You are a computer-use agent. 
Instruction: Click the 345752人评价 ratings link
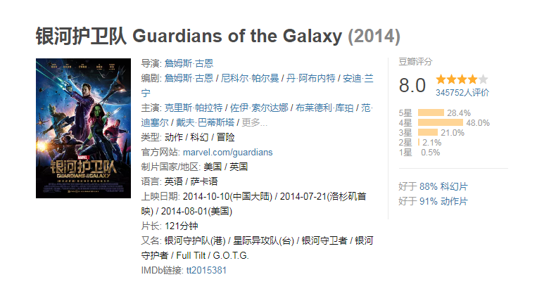(462, 92)
